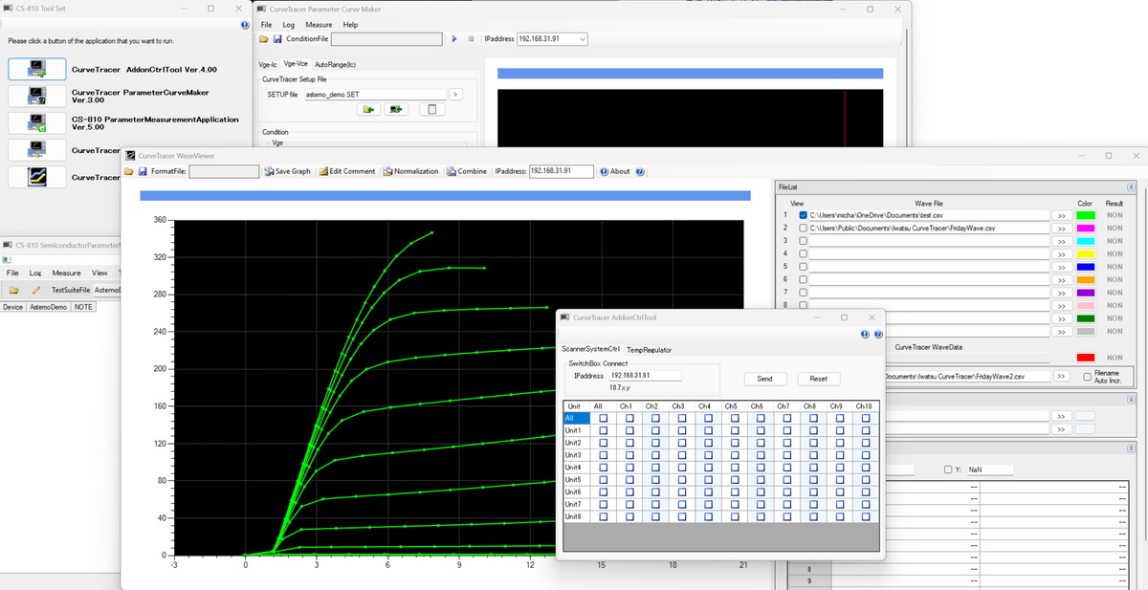Click pencil edit icon in CS-810 SemiconductorParameter toolbar

36,289
